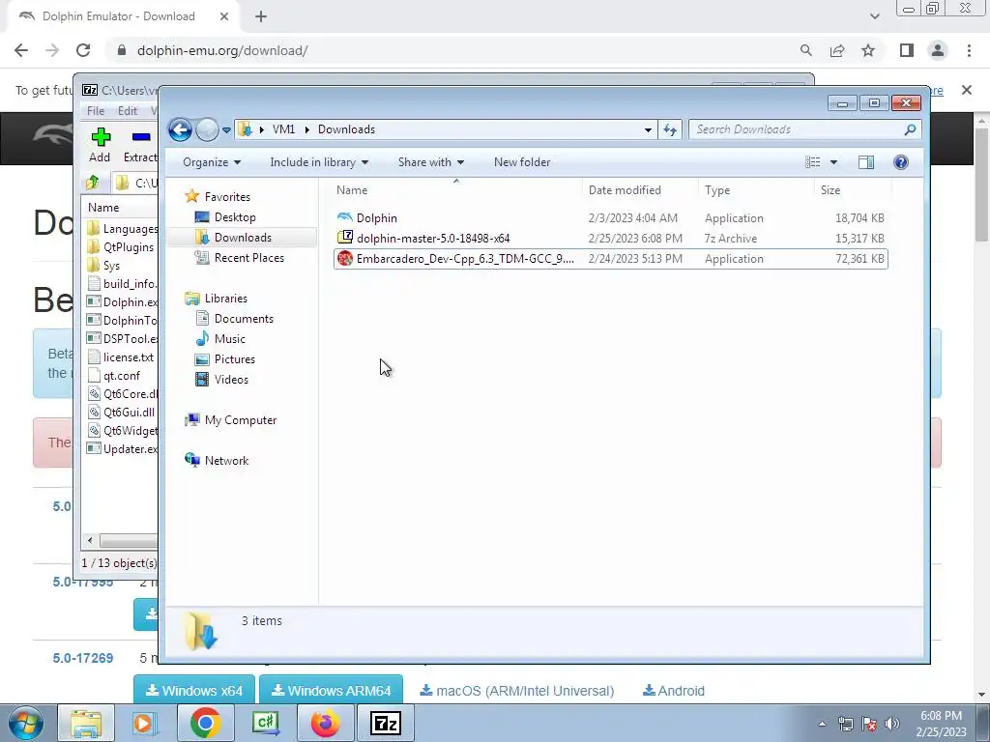This screenshot has width=990, height=742.
Task: Click 7-Zip horizontal scrollbar left arrow
Action: pyautogui.click(x=90, y=541)
